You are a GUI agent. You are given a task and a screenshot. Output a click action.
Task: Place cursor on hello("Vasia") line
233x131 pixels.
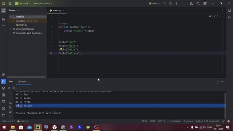coord(68,46)
